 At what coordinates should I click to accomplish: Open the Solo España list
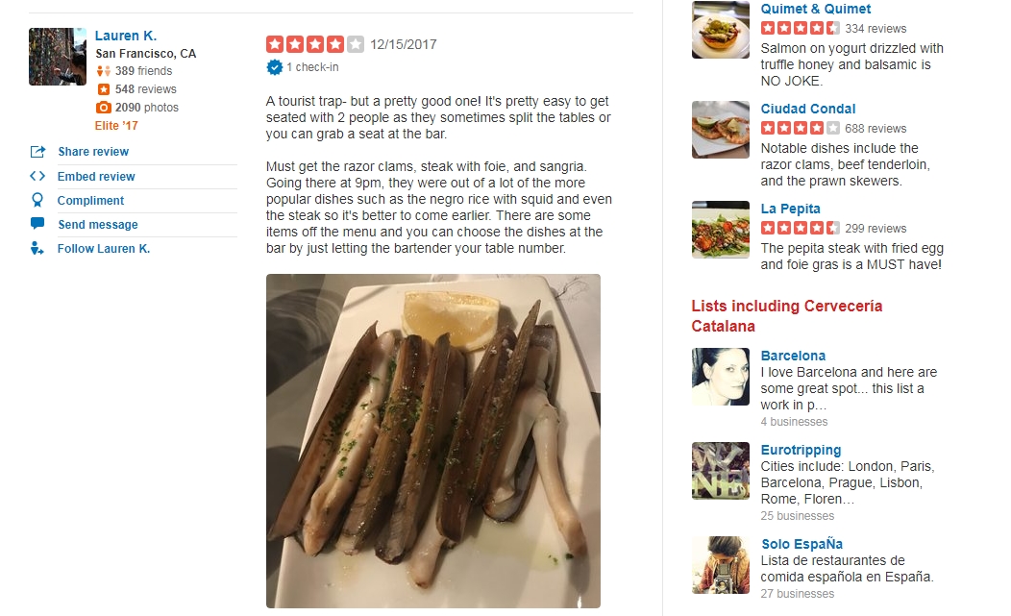(x=802, y=544)
